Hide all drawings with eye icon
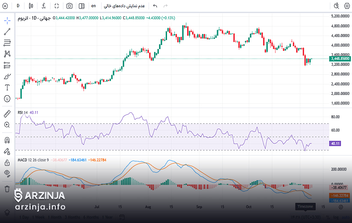 pos(7,173)
